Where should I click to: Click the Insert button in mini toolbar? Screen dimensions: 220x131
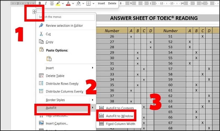pyautogui.click(x=101, y=3)
